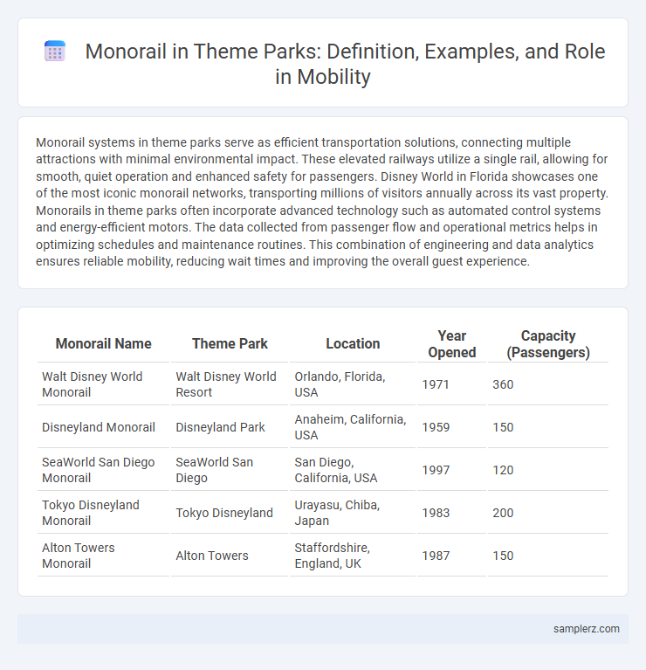
Task: Click the capacity value 200
Action: coord(548,513)
